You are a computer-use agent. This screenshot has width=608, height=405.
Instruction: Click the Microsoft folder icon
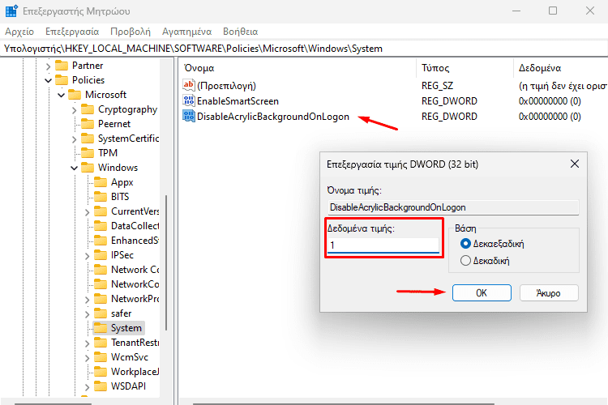pos(75,95)
